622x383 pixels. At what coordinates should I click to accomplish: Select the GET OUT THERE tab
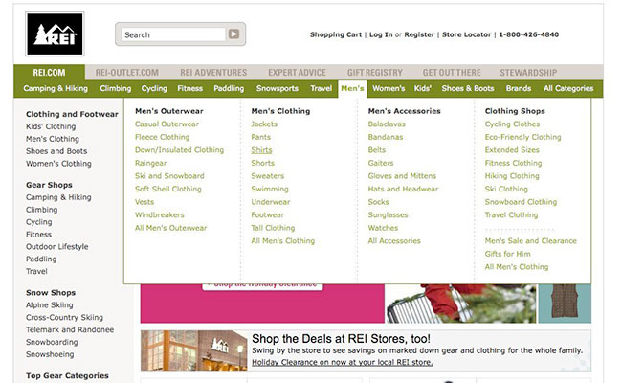[x=452, y=73]
